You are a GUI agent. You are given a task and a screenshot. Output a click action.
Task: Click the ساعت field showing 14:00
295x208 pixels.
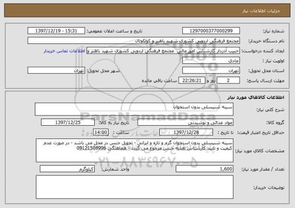tap(101, 132)
